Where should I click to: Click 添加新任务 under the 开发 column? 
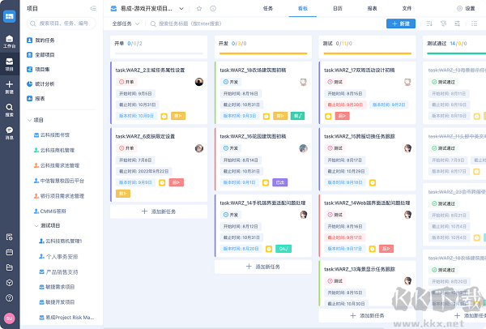(263, 267)
